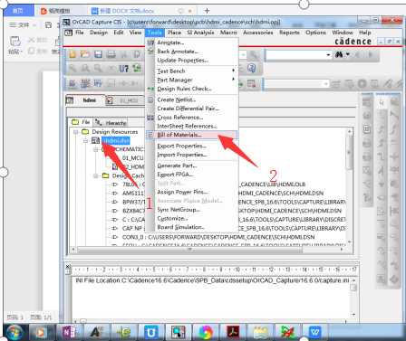The width and height of the screenshot is (406, 341).
Task: Click the Save floppy-disk toolbar icon
Action: [x=98, y=54]
